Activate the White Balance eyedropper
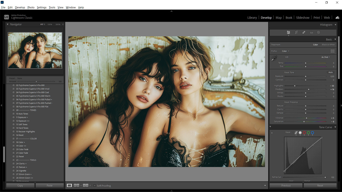 click(274, 58)
